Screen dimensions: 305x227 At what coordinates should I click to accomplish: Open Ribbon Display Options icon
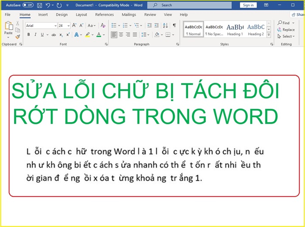266,5
